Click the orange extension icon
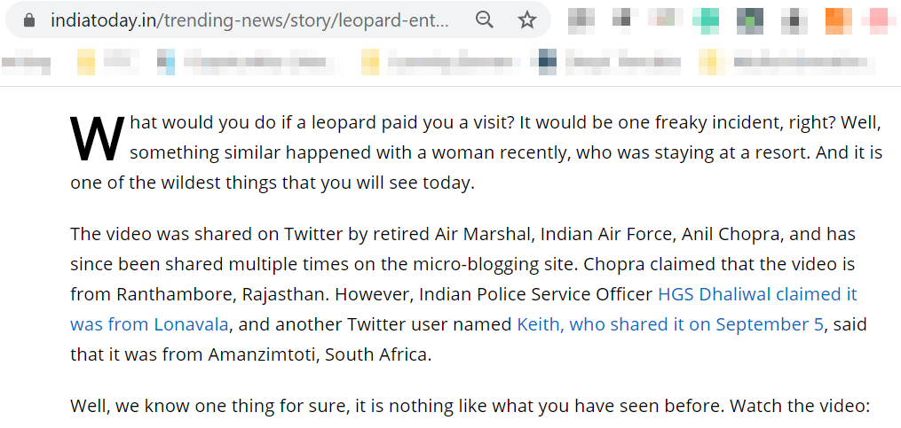901x428 pixels. [838, 21]
